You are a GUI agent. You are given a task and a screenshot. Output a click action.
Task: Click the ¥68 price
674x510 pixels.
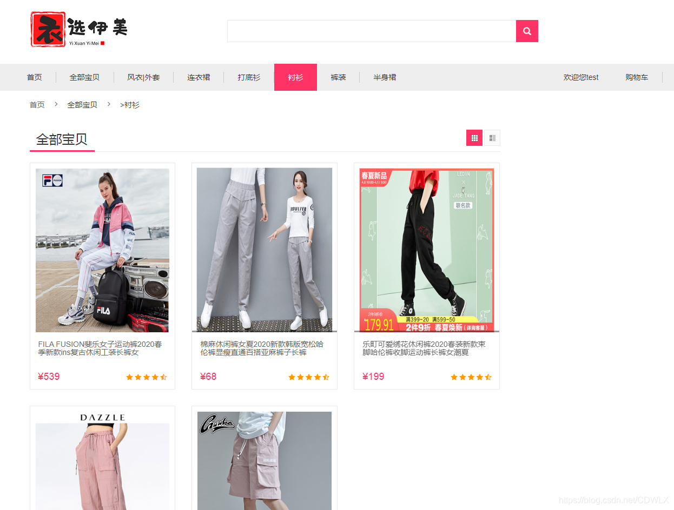[x=208, y=377]
